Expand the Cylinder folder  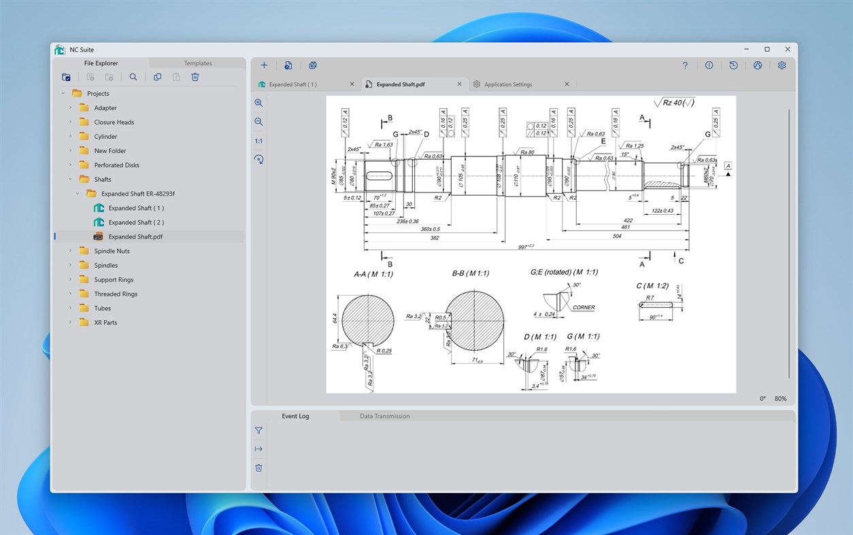pos(69,136)
